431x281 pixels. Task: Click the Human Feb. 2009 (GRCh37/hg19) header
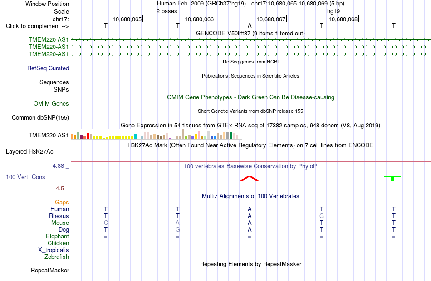(x=201, y=4)
